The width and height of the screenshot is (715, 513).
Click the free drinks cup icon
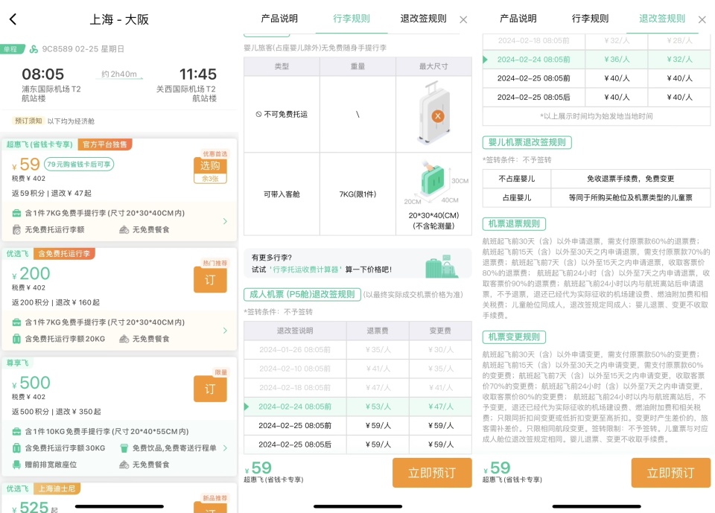tap(124, 448)
